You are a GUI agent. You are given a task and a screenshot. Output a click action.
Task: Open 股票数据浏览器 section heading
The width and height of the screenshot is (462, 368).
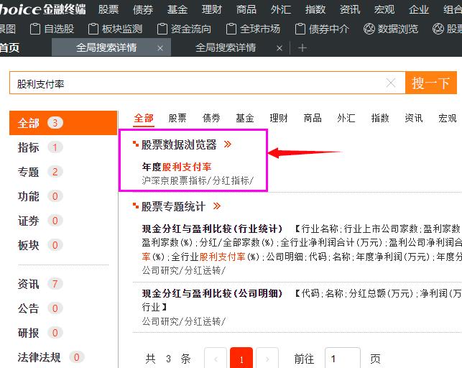click(x=179, y=144)
